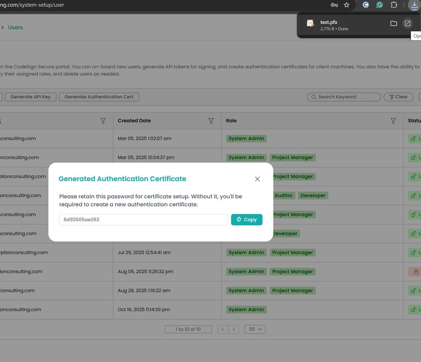Toggle lock status for Aug 28, 2025 user
The image size is (421, 362).
coord(414,291)
